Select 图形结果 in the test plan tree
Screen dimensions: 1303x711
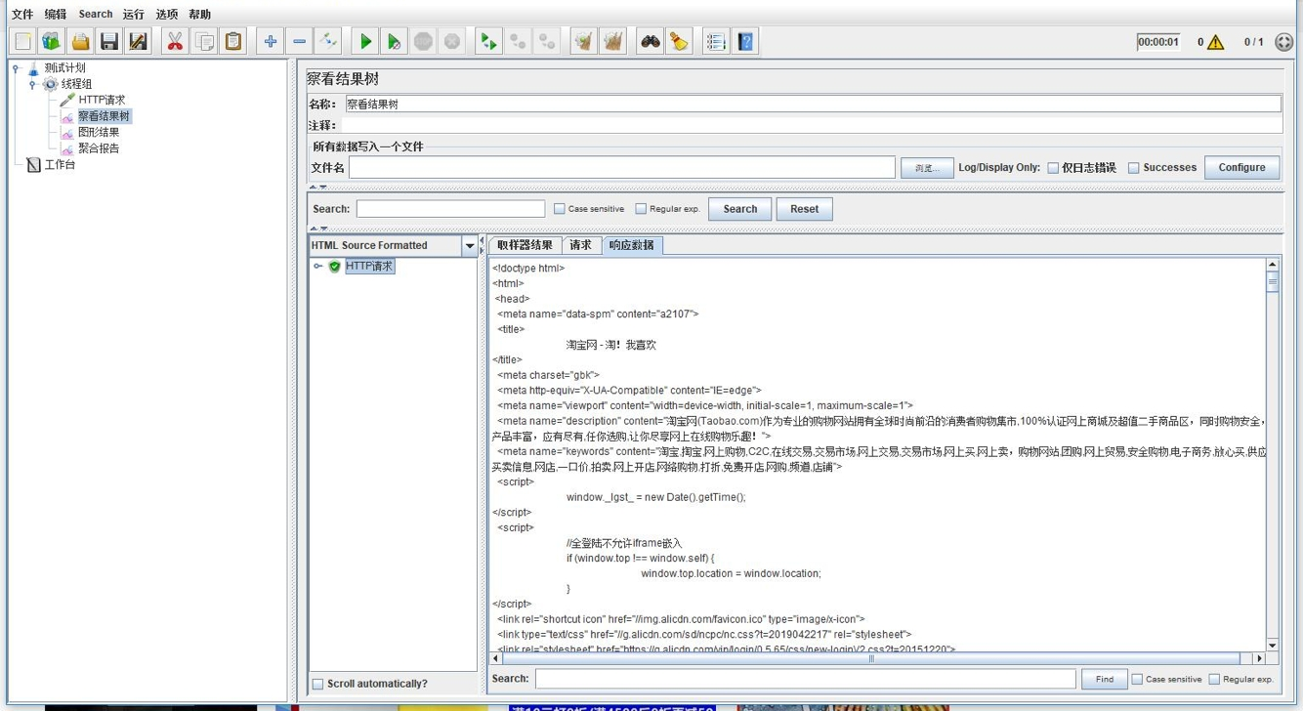coord(99,133)
